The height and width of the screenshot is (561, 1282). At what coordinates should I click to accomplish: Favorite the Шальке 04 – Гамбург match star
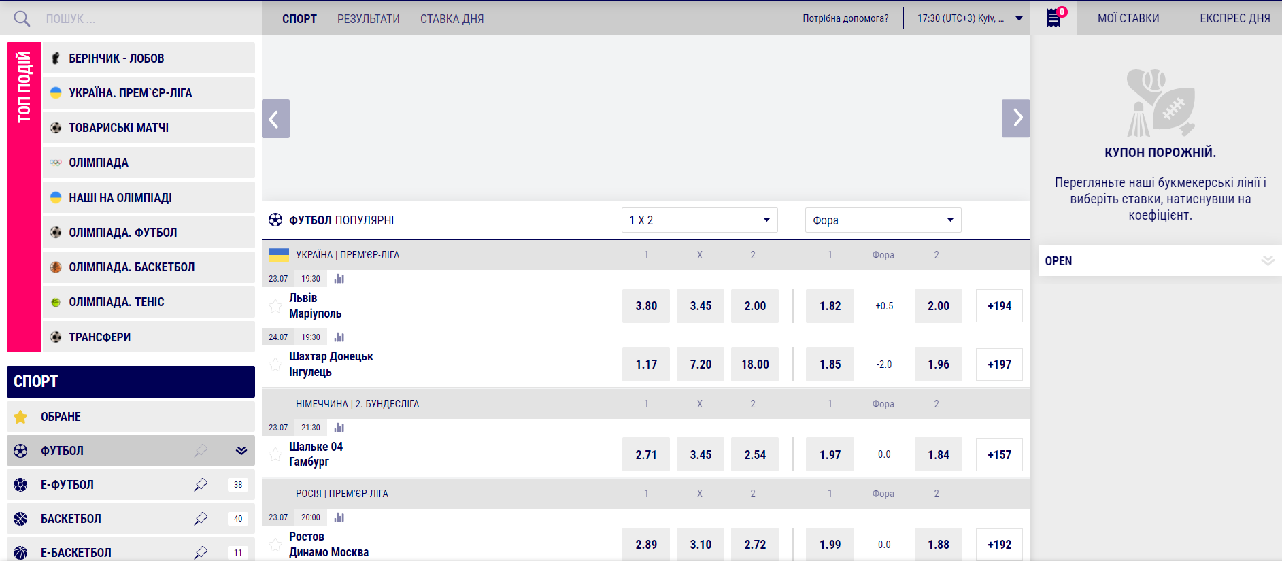point(275,454)
